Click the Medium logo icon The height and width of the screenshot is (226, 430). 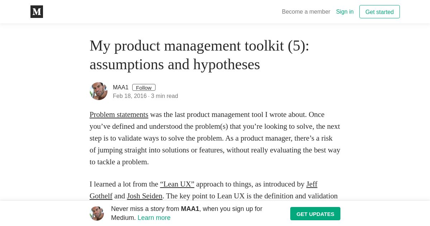pyautogui.click(x=37, y=11)
